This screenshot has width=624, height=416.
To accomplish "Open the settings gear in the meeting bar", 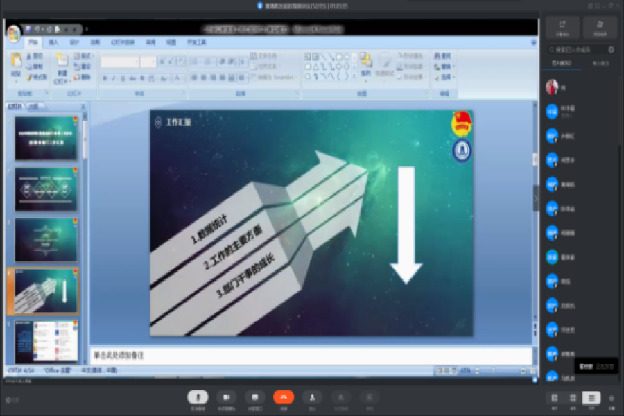I will click(x=611, y=398).
